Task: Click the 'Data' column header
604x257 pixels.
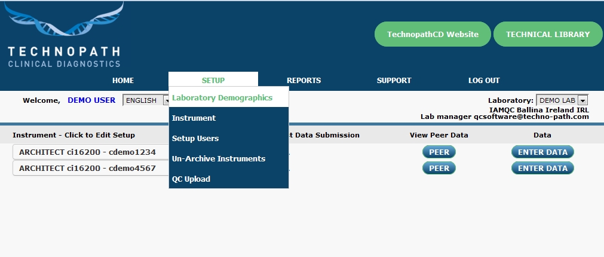Action: [542, 135]
